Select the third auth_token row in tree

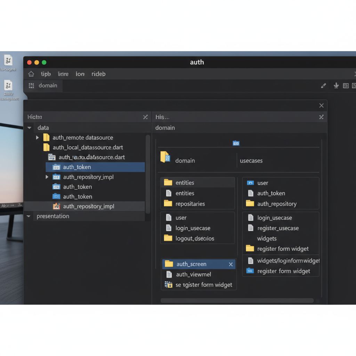tap(95, 197)
